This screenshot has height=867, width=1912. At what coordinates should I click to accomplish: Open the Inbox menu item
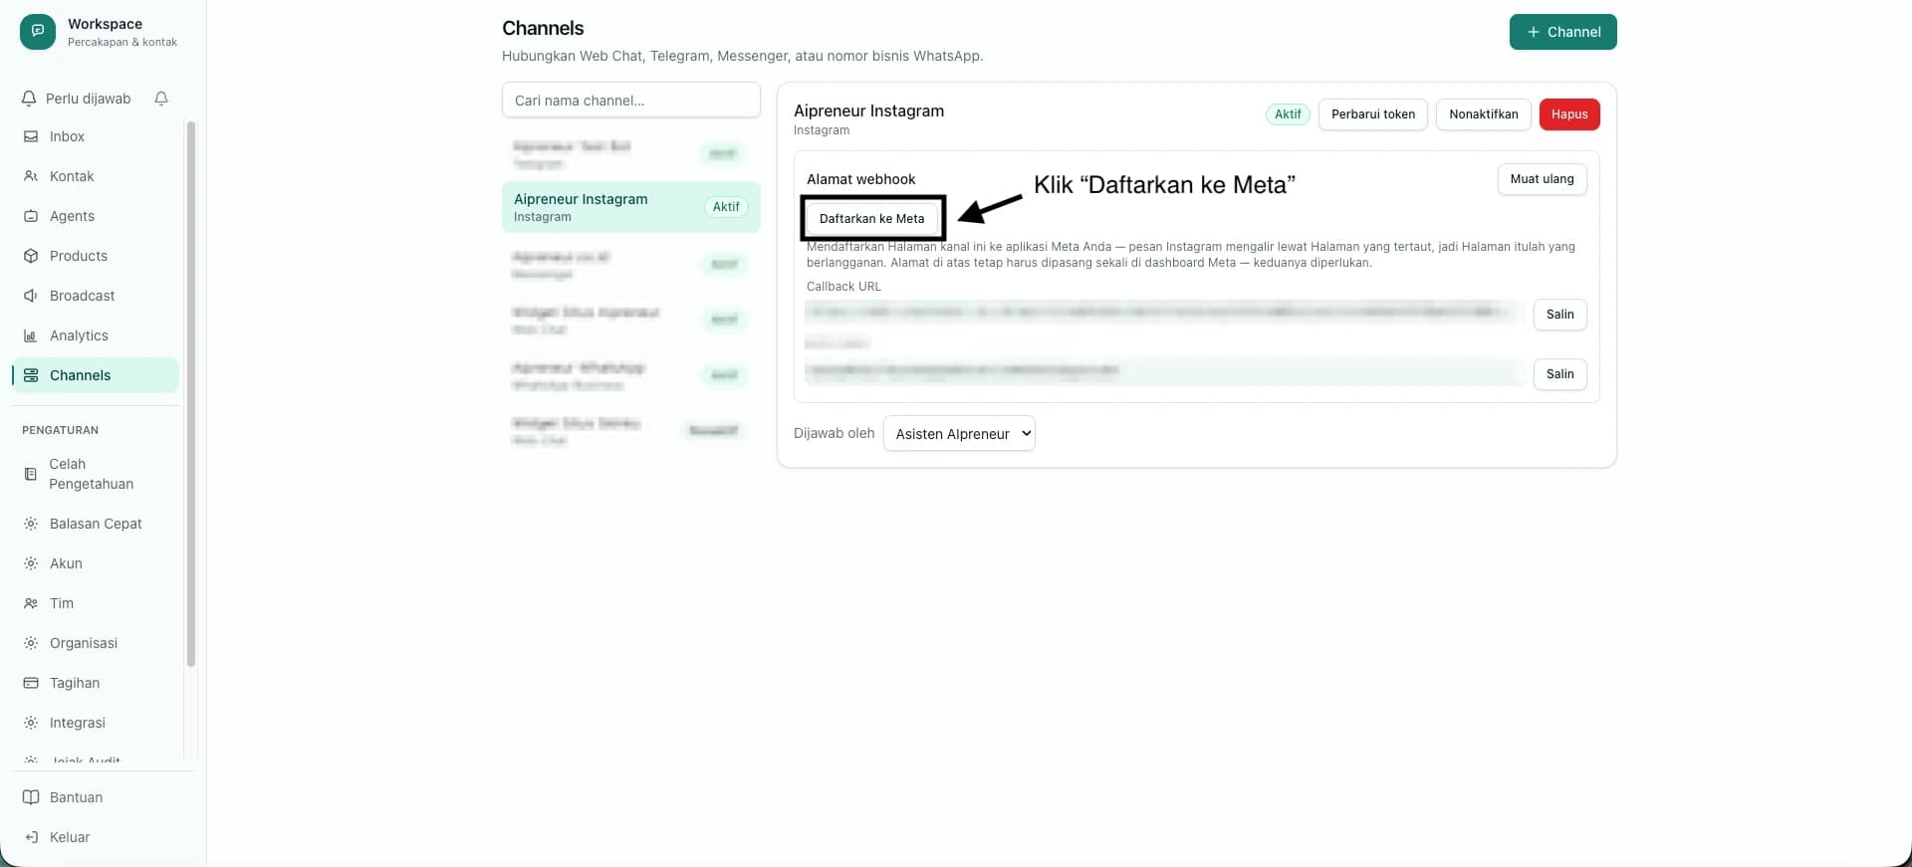coord(96,136)
